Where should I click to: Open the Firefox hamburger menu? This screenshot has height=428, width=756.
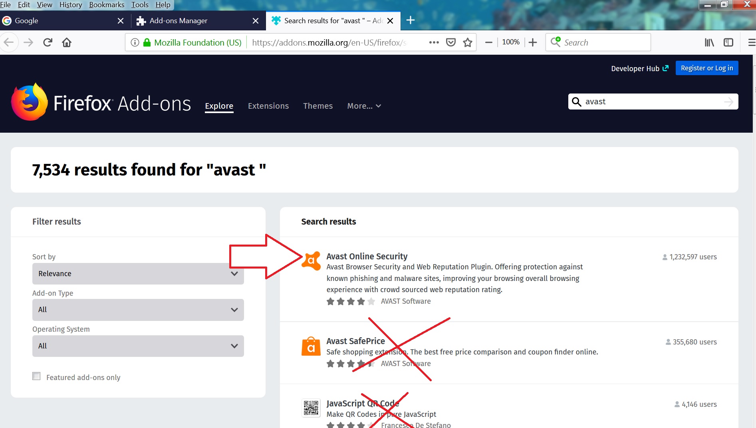[x=751, y=42]
